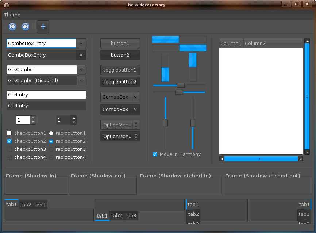The width and height of the screenshot is (316, 233).
Task: Uncheck checkbutton2 checkbox
Action: tap(9, 141)
